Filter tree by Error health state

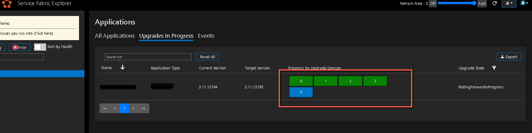coord(20,47)
